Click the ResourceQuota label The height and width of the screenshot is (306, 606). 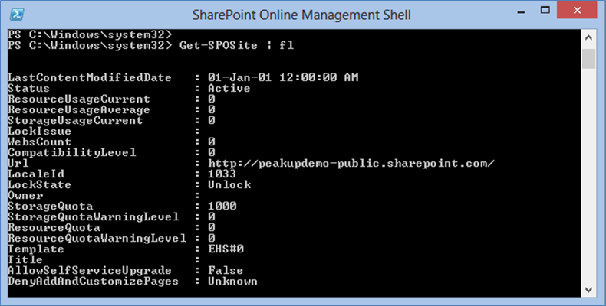point(54,227)
